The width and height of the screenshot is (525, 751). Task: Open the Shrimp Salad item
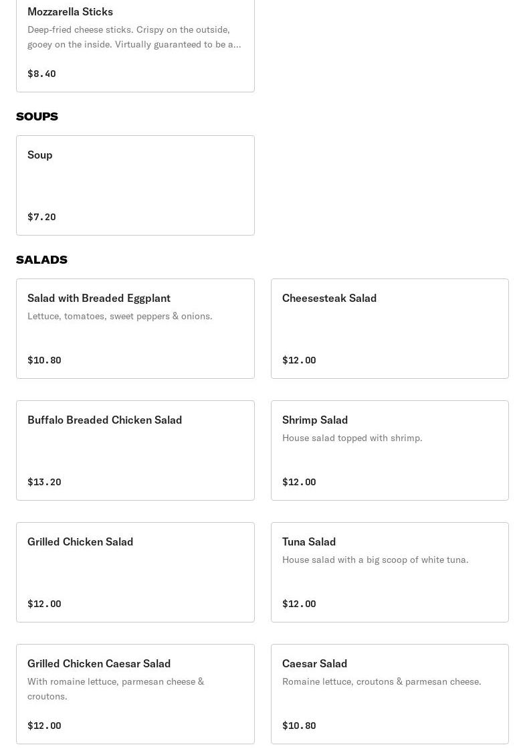[x=315, y=420]
